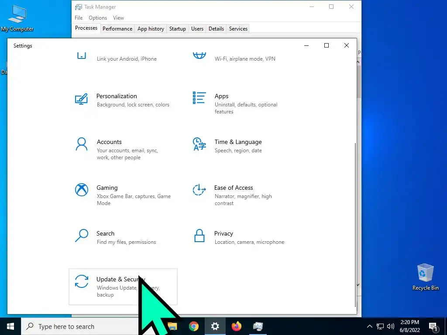Launch Firefox from the taskbar

point(236,326)
